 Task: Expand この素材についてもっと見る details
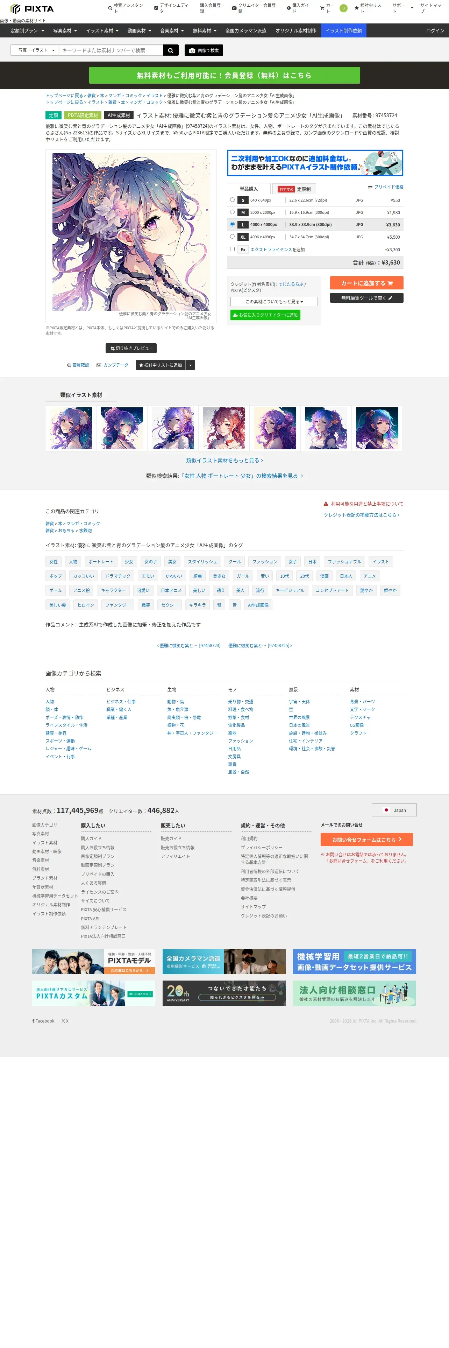click(274, 301)
